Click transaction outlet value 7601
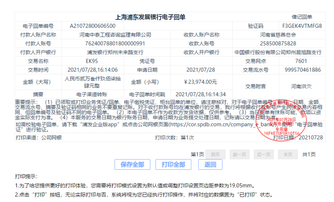The width and height of the screenshot is (334, 202). click(301, 61)
